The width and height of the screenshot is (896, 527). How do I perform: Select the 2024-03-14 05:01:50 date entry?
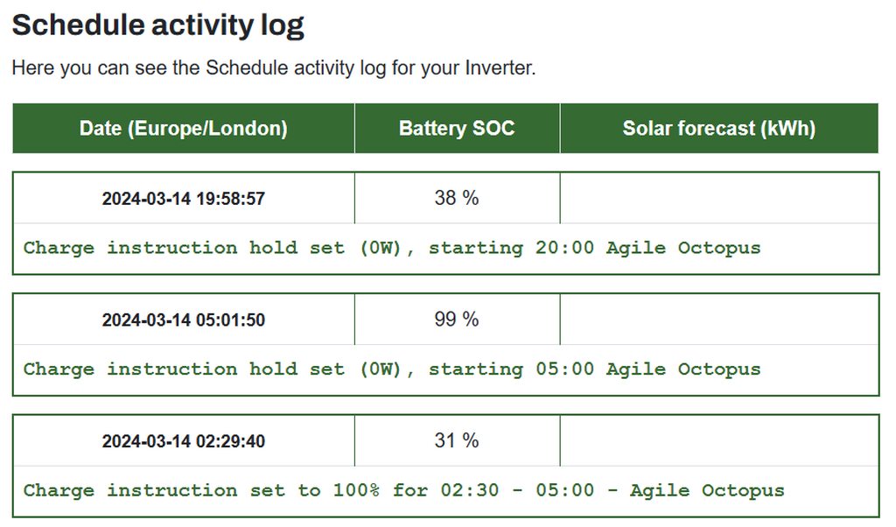point(183,320)
